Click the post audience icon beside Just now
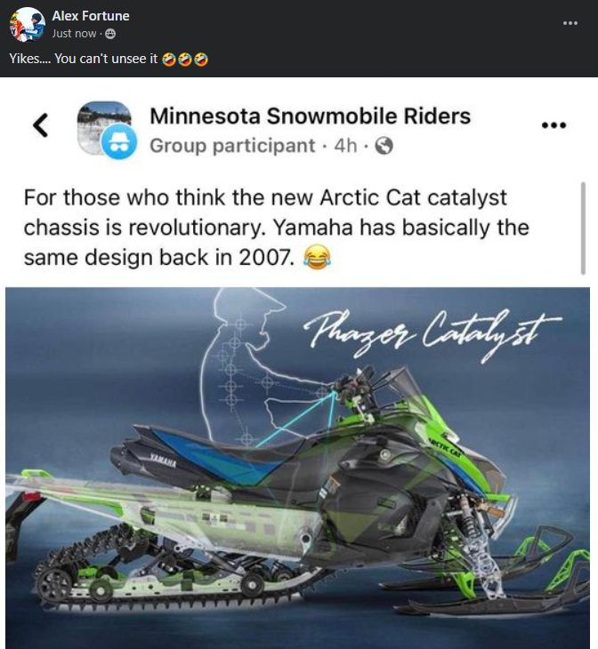 (110, 34)
